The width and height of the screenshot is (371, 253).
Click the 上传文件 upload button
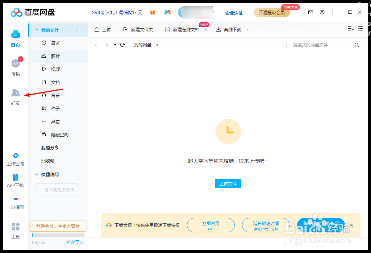point(228,183)
